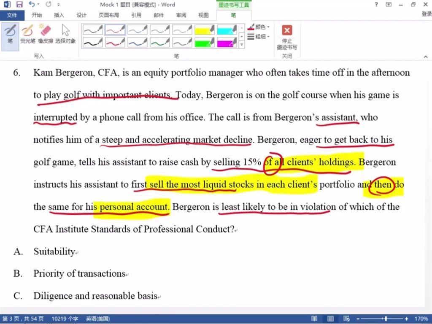
Task: Open the 文件 File menu
Action: [12, 15]
